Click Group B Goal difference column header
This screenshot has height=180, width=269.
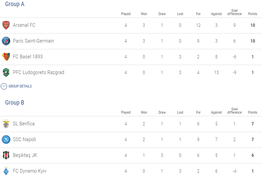click(234, 111)
